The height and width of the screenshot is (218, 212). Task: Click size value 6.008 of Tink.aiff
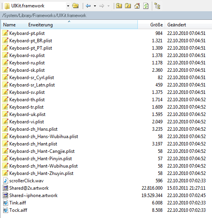157,203
